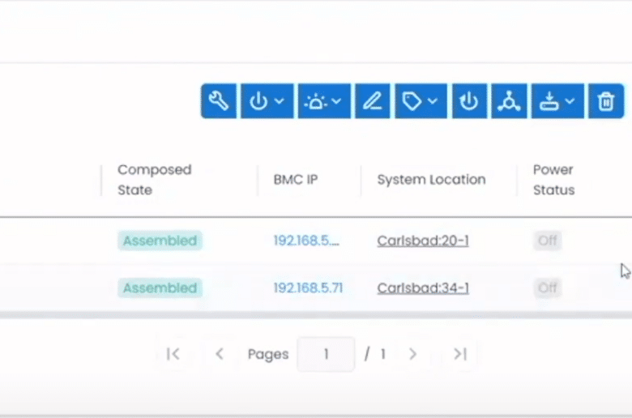Open the power options dropdown button
The width and height of the screenshot is (632, 418).
(x=267, y=100)
